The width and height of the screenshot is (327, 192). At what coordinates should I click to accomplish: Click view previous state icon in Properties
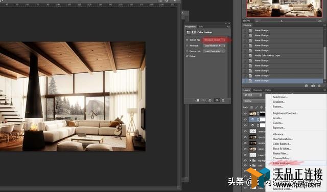(203, 100)
